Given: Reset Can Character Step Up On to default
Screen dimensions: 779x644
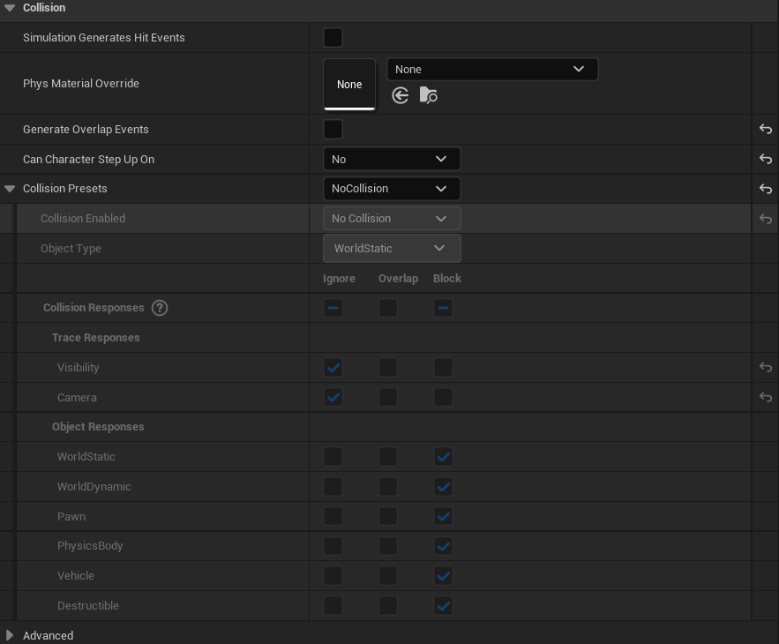Looking at the screenshot, I should point(765,159).
